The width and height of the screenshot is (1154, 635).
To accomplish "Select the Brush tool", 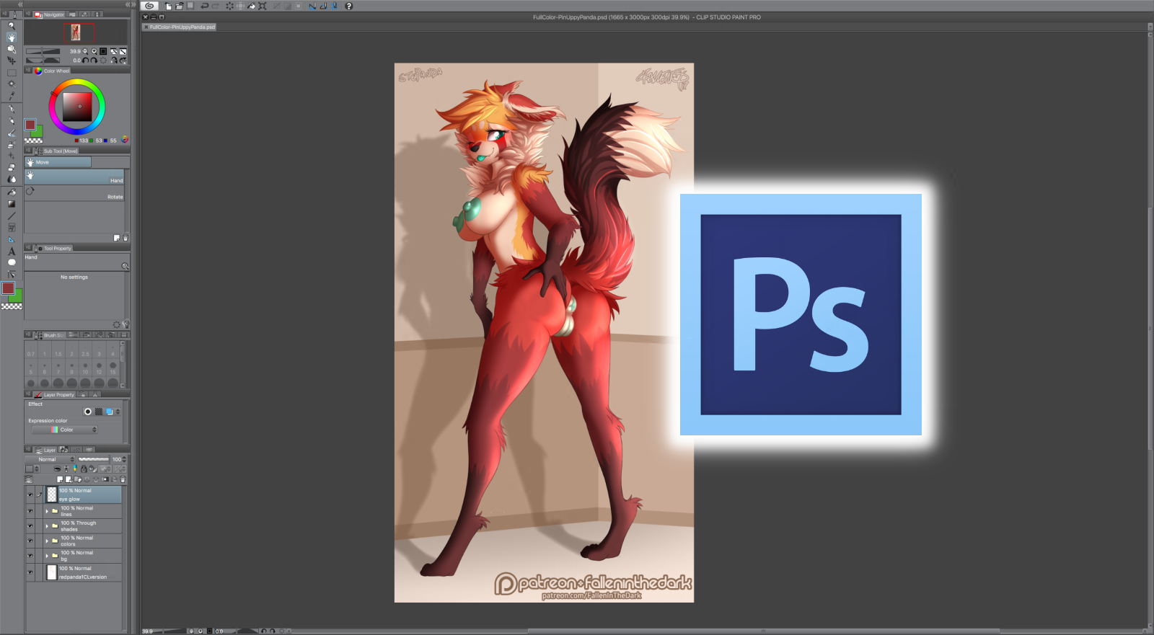I will (12, 133).
